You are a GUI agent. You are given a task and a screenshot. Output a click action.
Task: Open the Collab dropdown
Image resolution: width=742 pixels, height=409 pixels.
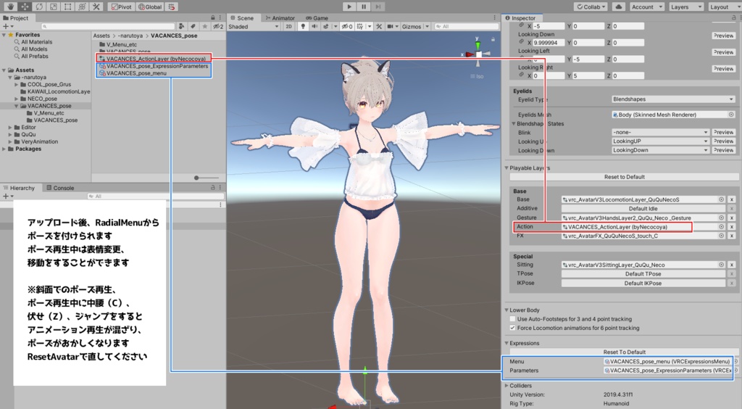(x=591, y=7)
